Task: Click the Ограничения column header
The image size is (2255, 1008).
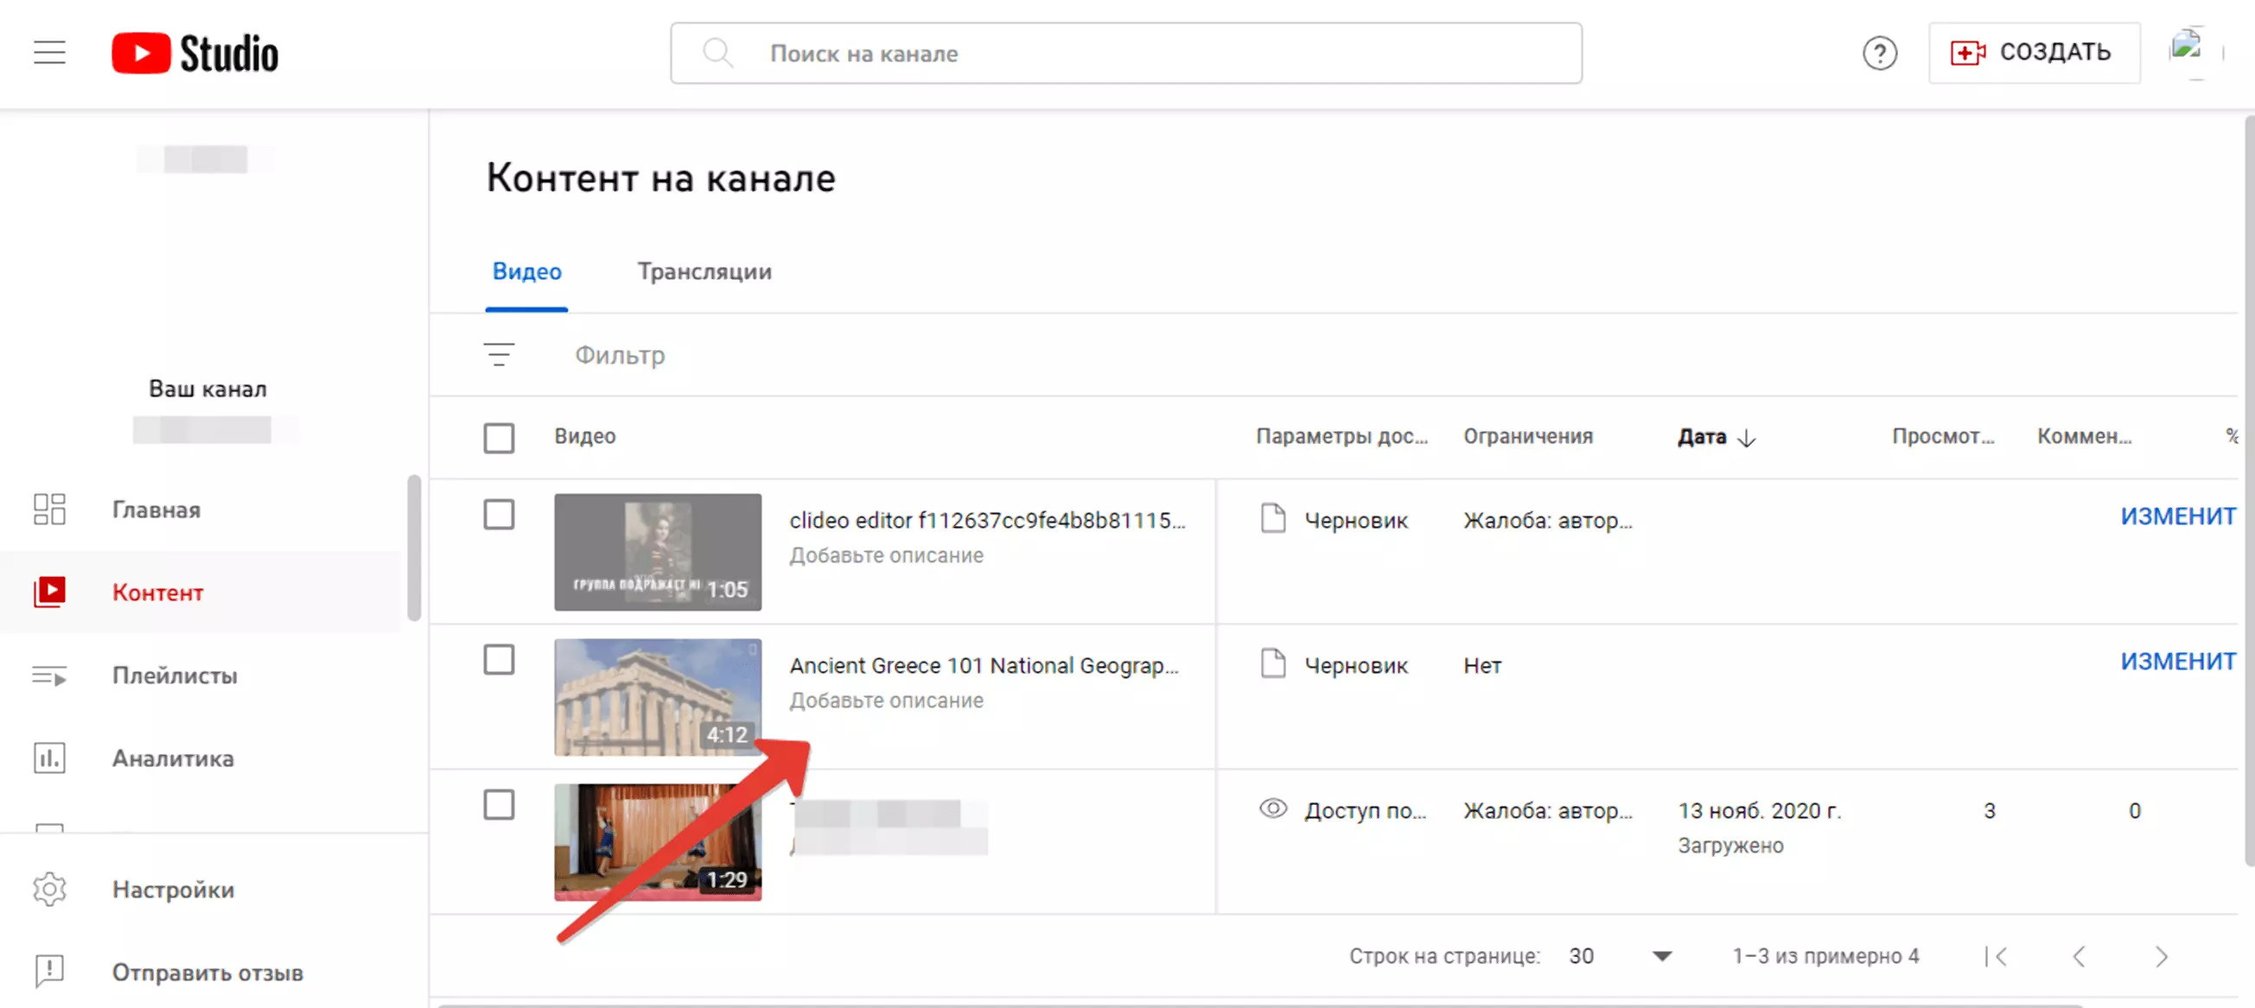Action: (1527, 435)
